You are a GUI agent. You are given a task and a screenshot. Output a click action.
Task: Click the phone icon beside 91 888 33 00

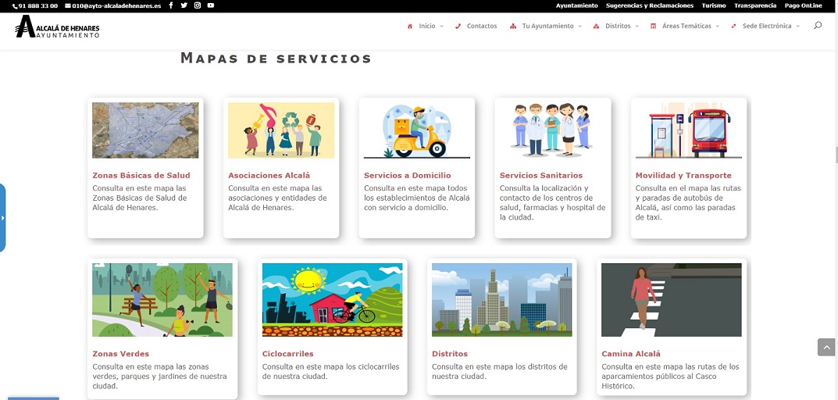click(14, 6)
